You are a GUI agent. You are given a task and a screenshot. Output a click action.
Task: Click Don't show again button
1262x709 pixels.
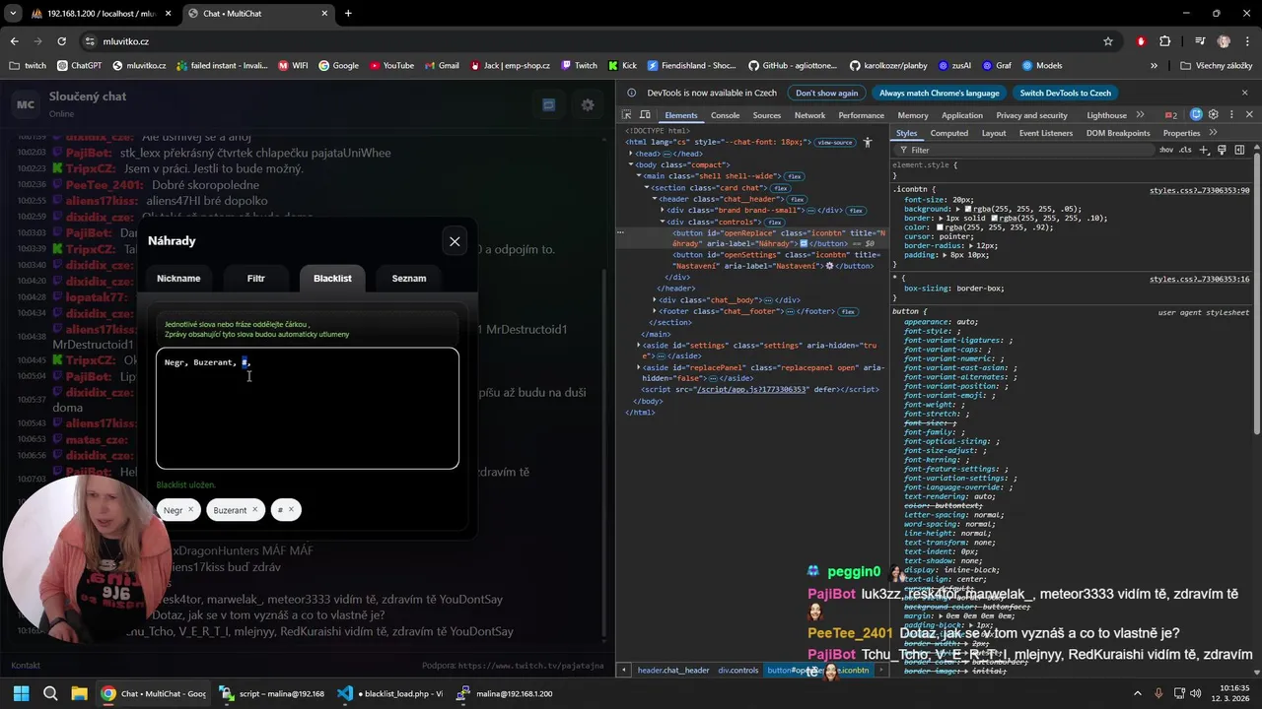(x=826, y=93)
